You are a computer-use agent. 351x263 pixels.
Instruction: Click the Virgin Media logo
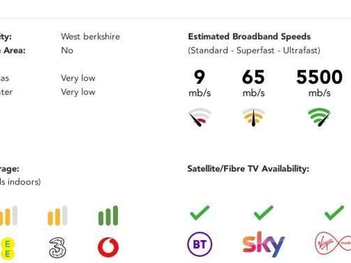(x=333, y=243)
